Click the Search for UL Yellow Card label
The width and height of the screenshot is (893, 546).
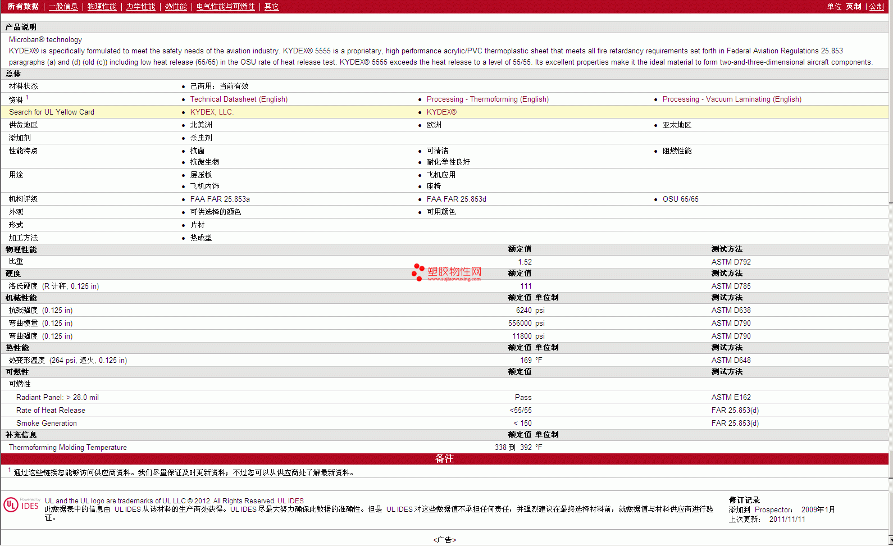click(x=52, y=112)
